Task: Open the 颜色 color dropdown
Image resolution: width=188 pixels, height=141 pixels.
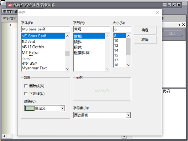Action: 62,108
